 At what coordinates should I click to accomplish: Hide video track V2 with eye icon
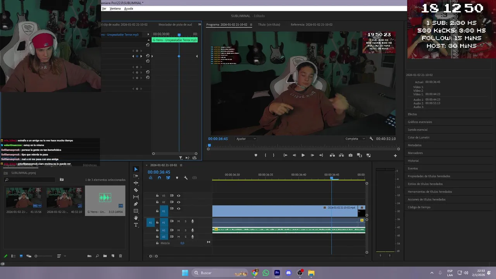[x=179, y=202]
